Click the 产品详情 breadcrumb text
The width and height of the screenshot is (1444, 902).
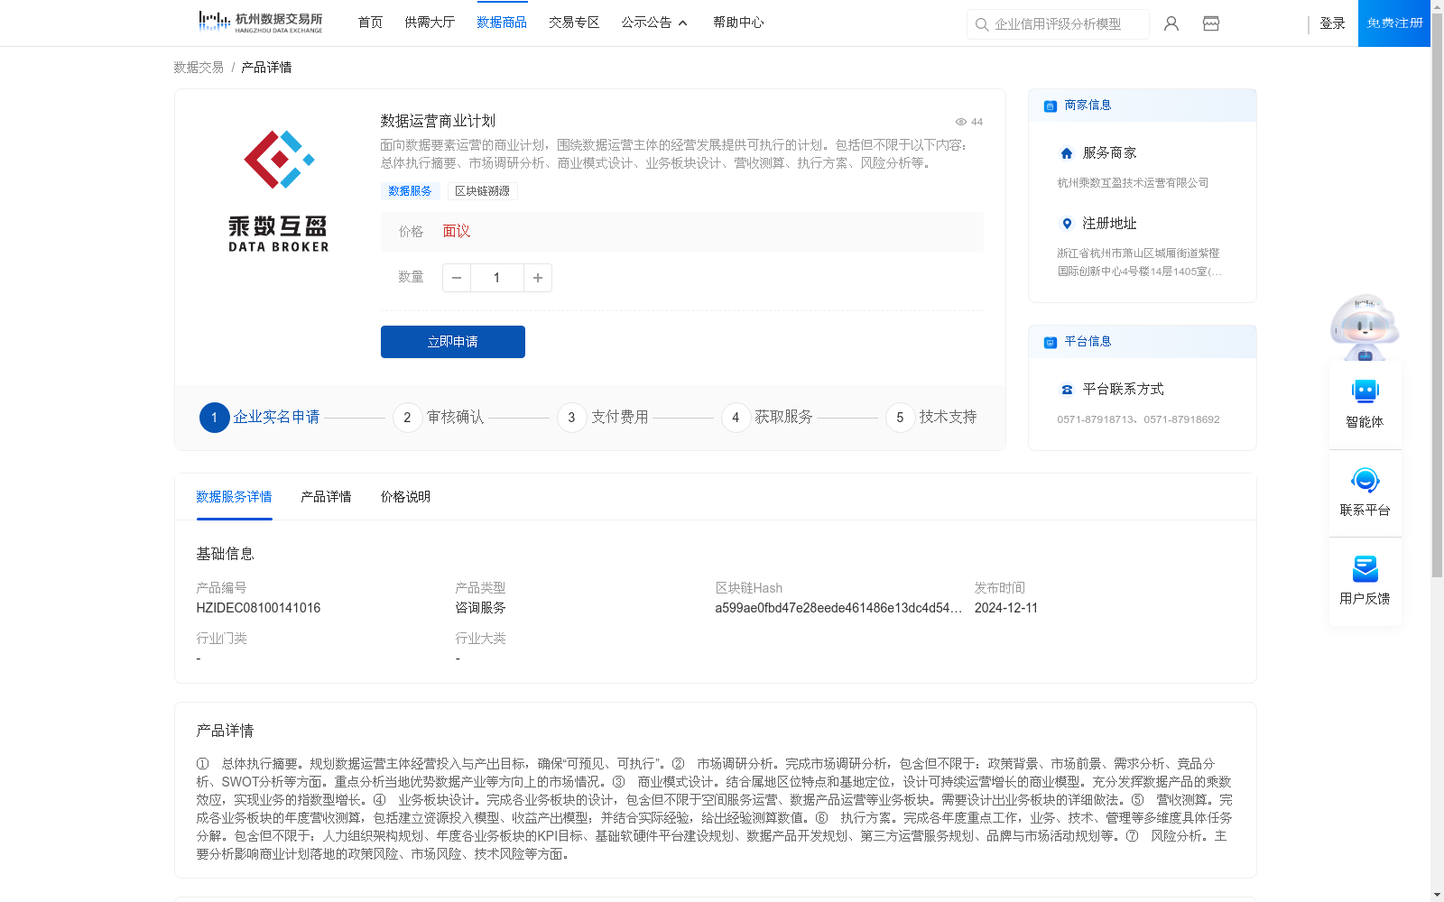tap(266, 68)
